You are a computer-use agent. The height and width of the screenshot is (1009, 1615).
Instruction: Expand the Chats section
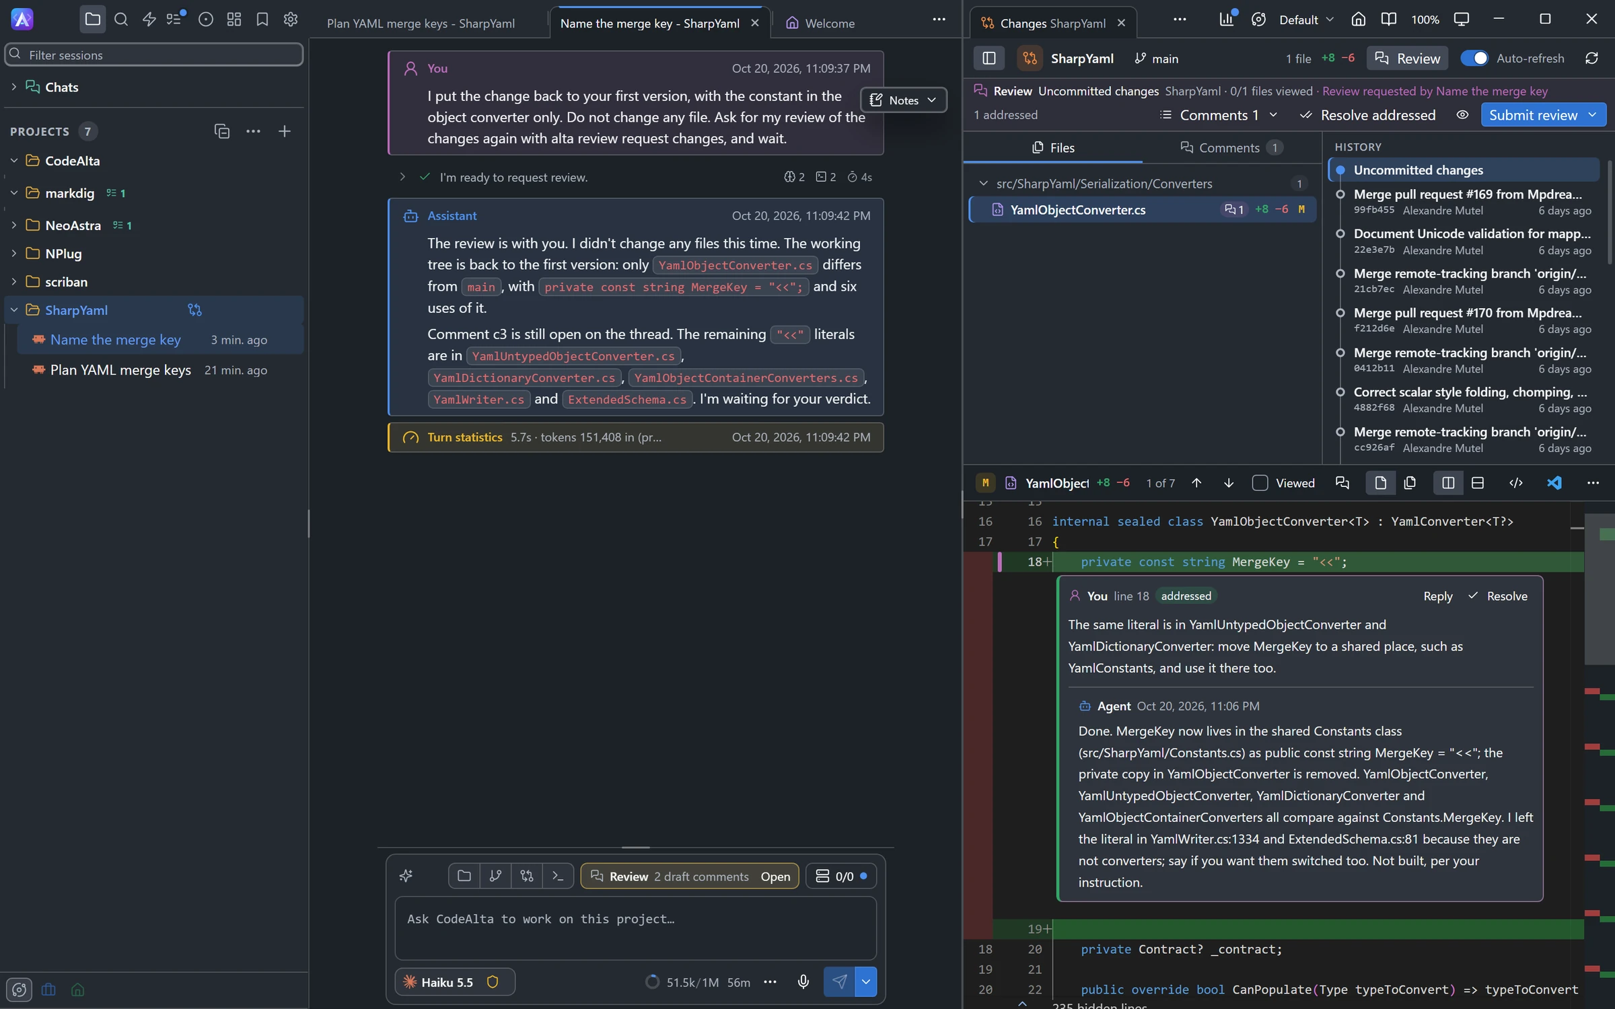(x=13, y=87)
